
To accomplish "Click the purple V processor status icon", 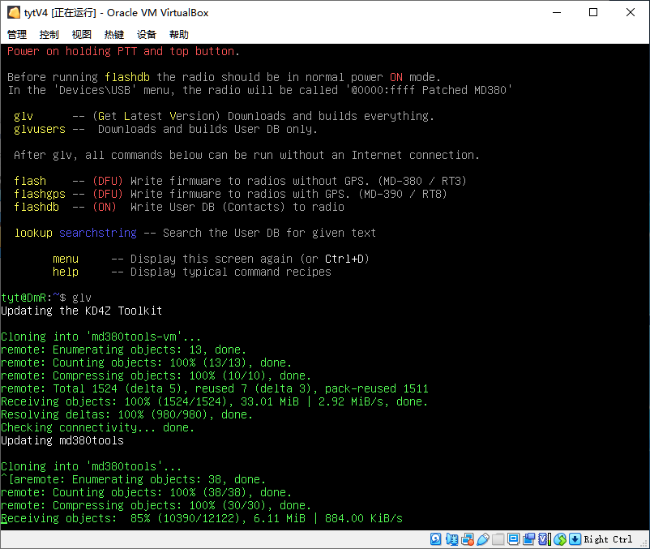I will pyautogui.click(x=544, y=539).
